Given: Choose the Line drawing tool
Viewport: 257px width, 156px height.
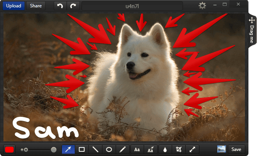Looking at the screenshot, I should [x=95, y=149].
